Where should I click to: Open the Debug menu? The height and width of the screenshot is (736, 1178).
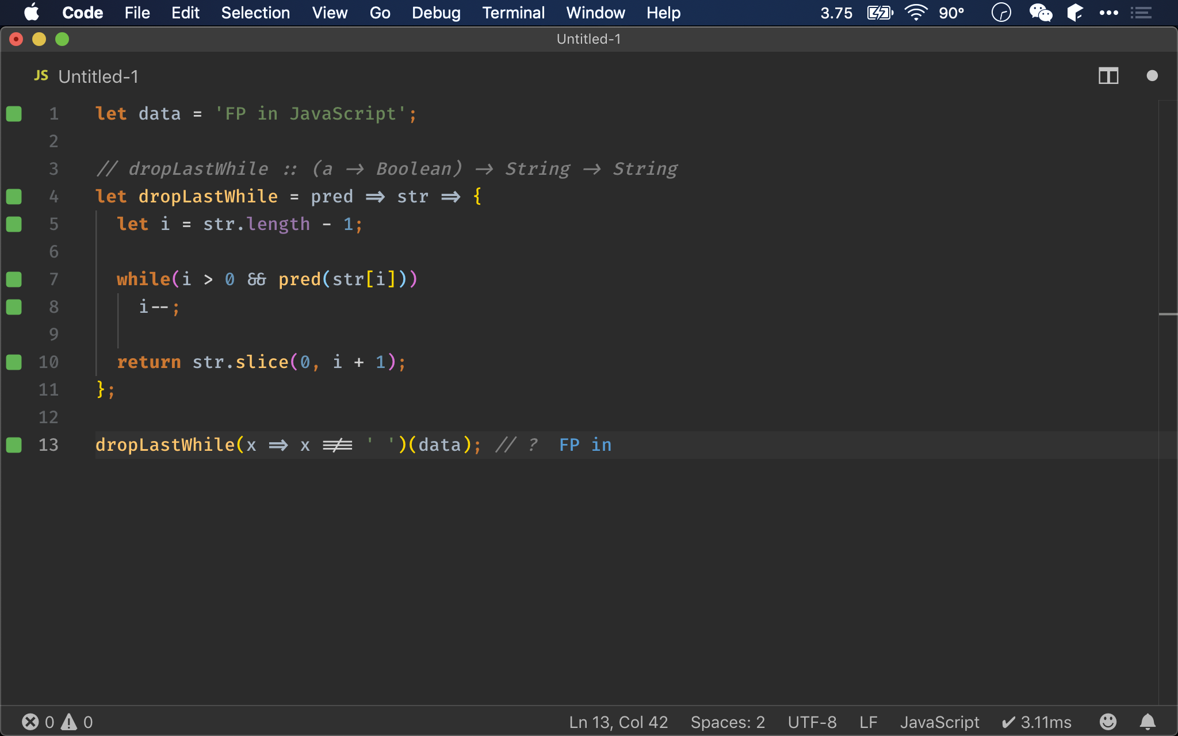(x=435, y=13)
